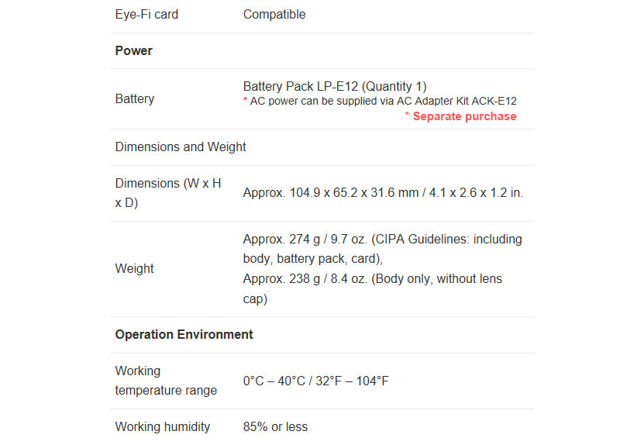Select the 'Power' section heading
620x445 pixels.
point(134,51)
